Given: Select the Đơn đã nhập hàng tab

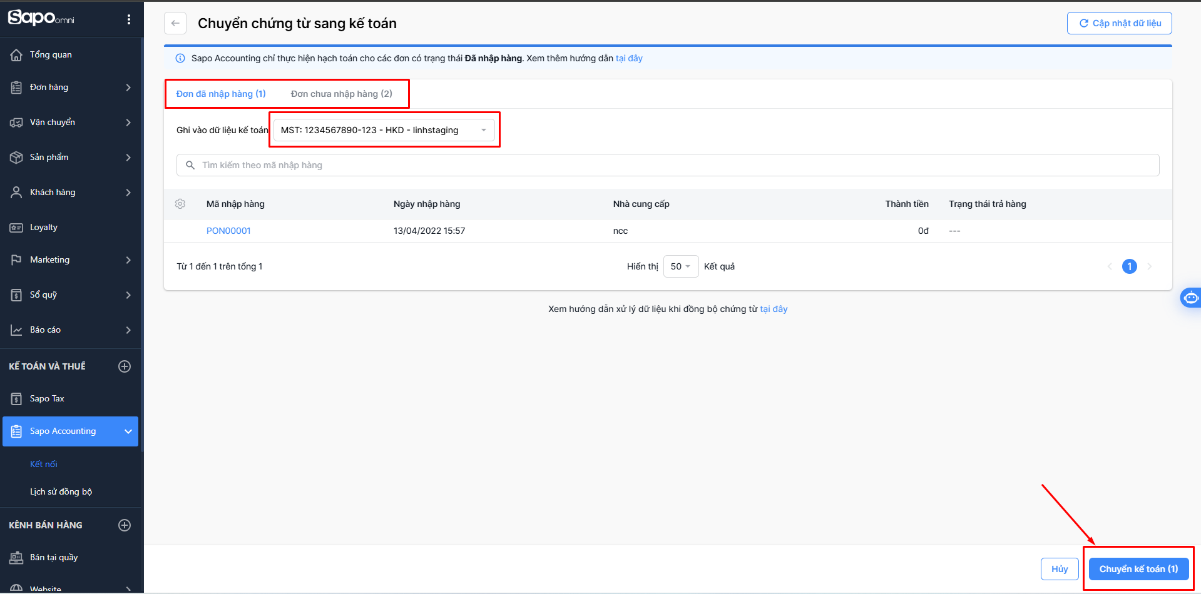Looking at the screenshot, I should (221, 94).
